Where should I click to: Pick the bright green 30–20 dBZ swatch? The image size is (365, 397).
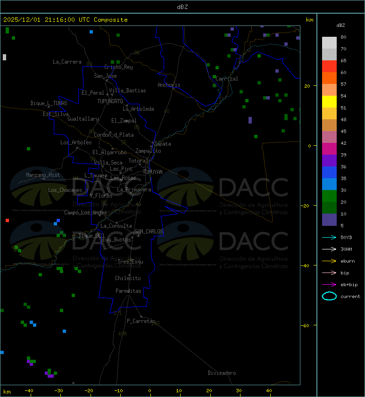[x=329, y=196]
